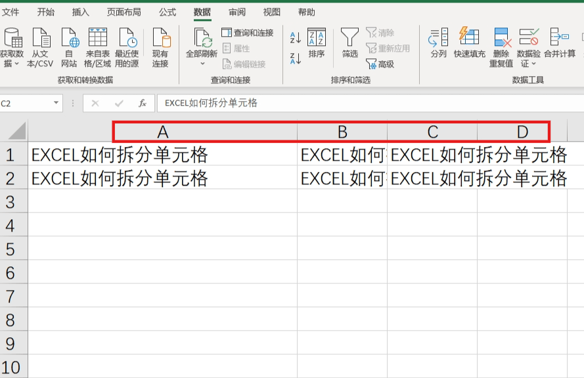Image resolution: width=584 pixels, height=378 pixels.
Task: Select the 数据 (Data) tab
Action: pyautogui.click(x=202, y=12)
